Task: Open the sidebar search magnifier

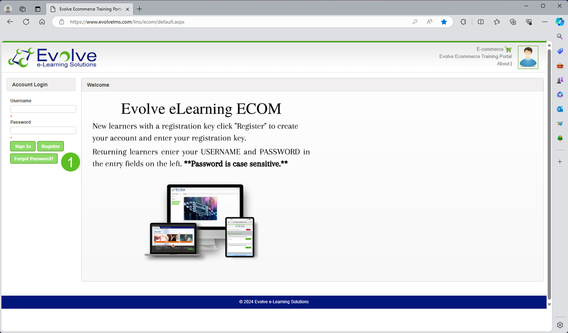Action: pyautogui.click(x=559, y=36)
